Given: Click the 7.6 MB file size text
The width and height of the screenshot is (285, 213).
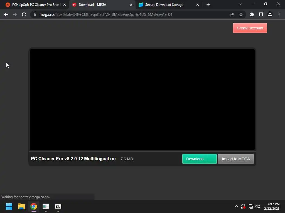Looking at the screenshot, I should click(127, 159).
